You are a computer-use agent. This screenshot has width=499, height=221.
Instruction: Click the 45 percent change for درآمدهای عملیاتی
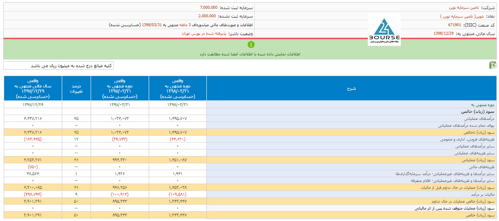point(76,119)
